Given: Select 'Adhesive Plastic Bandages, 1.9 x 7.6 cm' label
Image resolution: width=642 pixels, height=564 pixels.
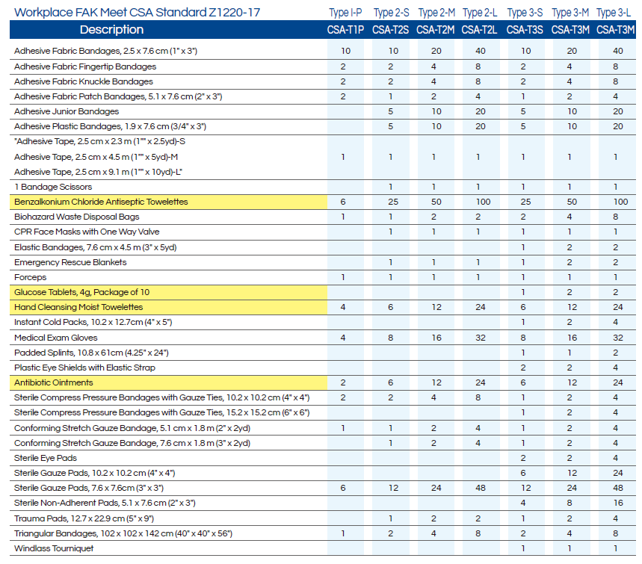Looking at the screenshot, I should tap(110, 126).
